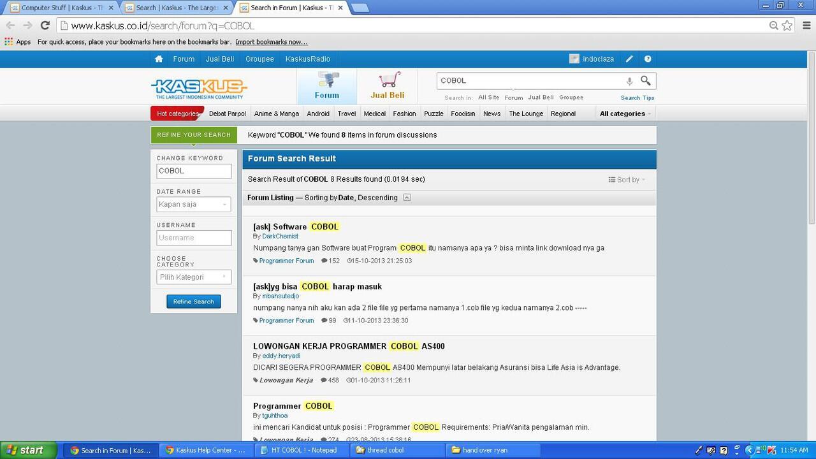Open the Kapan saja date range dropdown
Image resolution: width=816 pixels, height=459 pixels.
pos(194,205)
